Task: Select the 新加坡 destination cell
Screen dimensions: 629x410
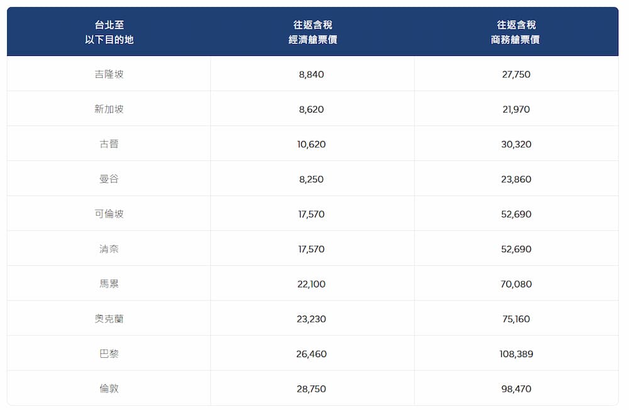Action: click(109, 109)
